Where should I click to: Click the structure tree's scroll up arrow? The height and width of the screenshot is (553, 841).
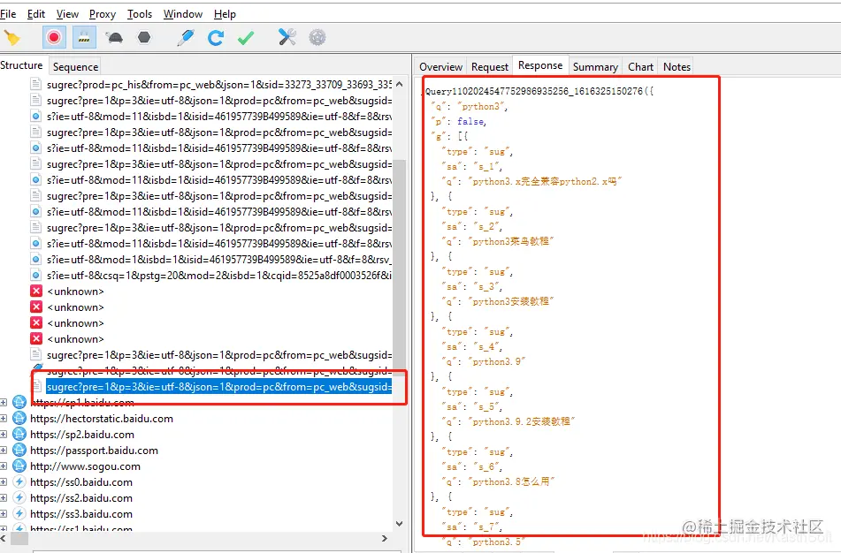click(399, 84)
